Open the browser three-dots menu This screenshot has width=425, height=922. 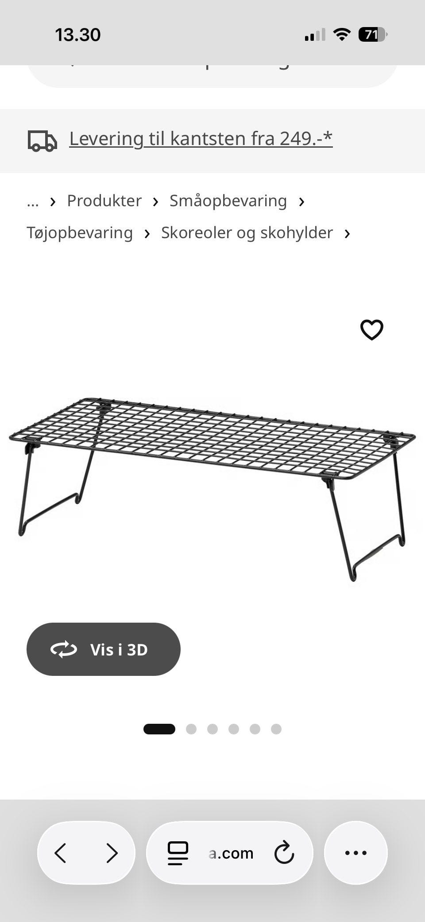(355, 852)
